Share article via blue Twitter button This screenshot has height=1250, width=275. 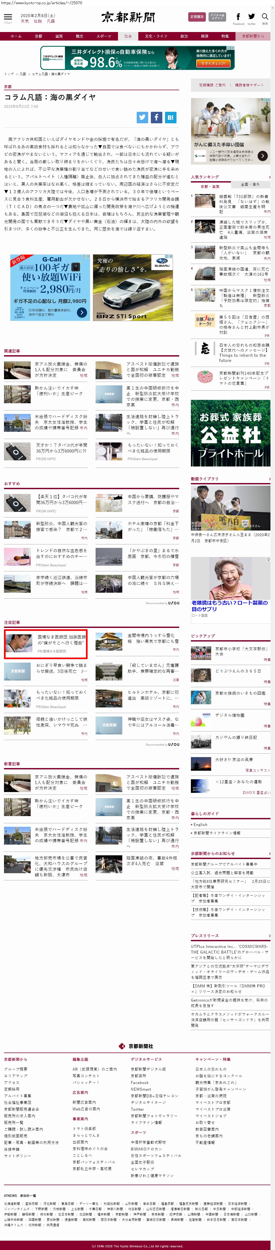pyautogui.click(x=142, y=117)
